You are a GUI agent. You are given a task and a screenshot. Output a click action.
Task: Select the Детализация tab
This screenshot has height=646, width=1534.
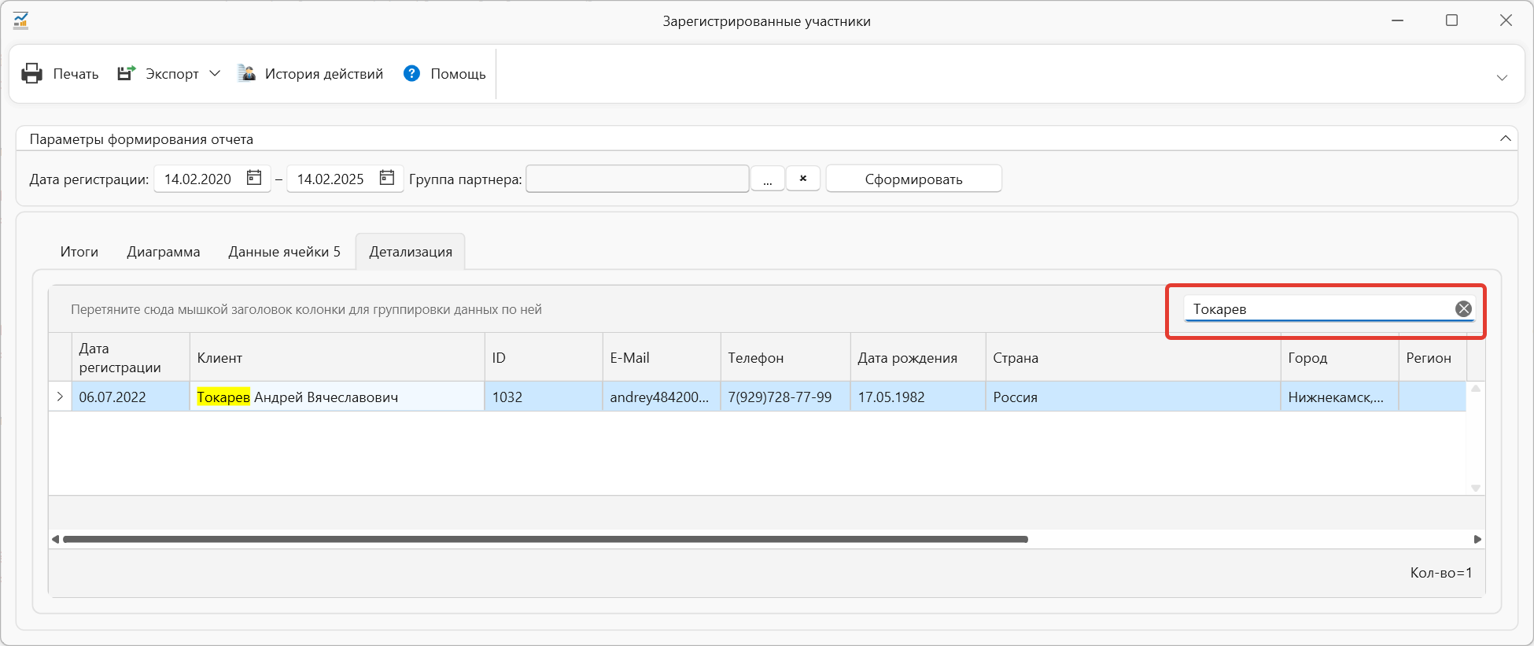point(411,252)
